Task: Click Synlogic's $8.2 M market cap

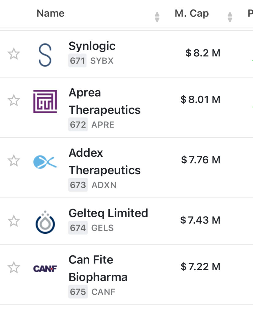Action: [x=203, y=53]
